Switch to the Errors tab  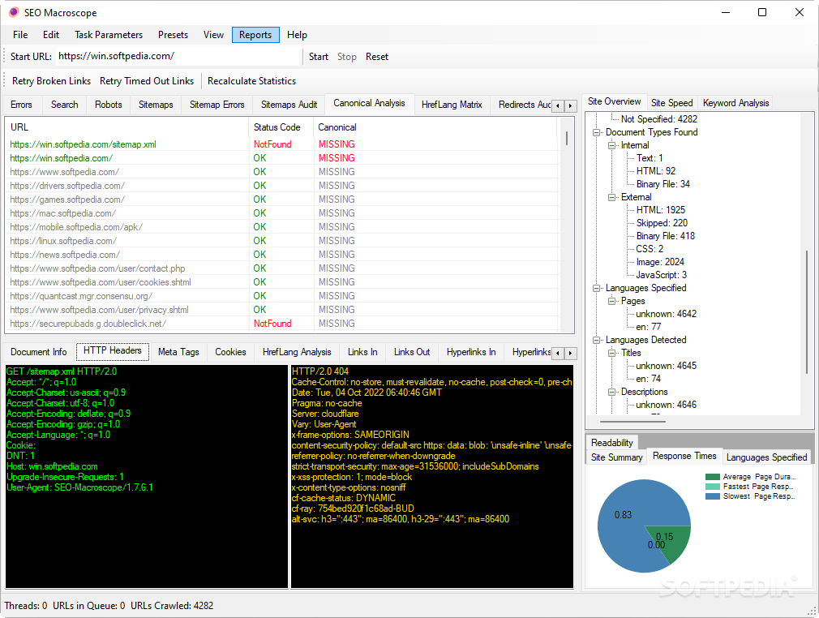[x=21, y=105]
